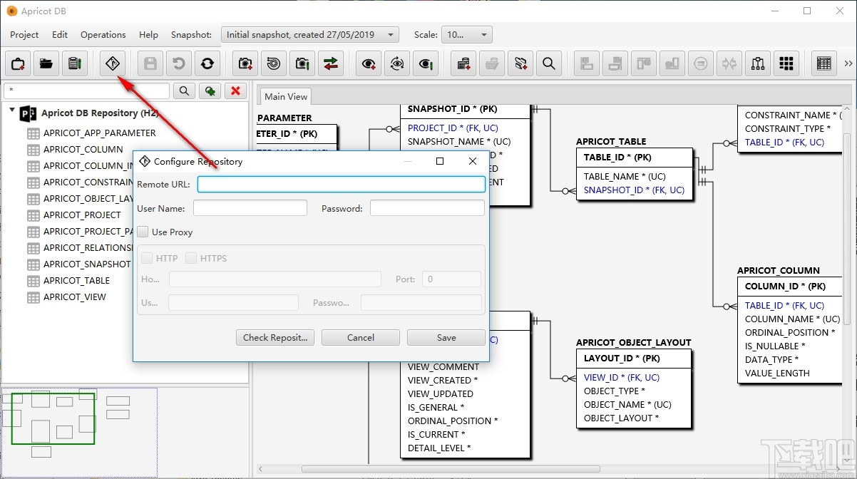Image resolution: width=857 pixels, height=479 pixels.
Task: Enable the Use Proxy checkbox
Action: [143, 232]
